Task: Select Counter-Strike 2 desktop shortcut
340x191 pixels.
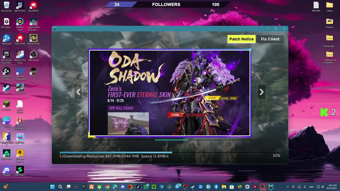Action: (6, 140)
